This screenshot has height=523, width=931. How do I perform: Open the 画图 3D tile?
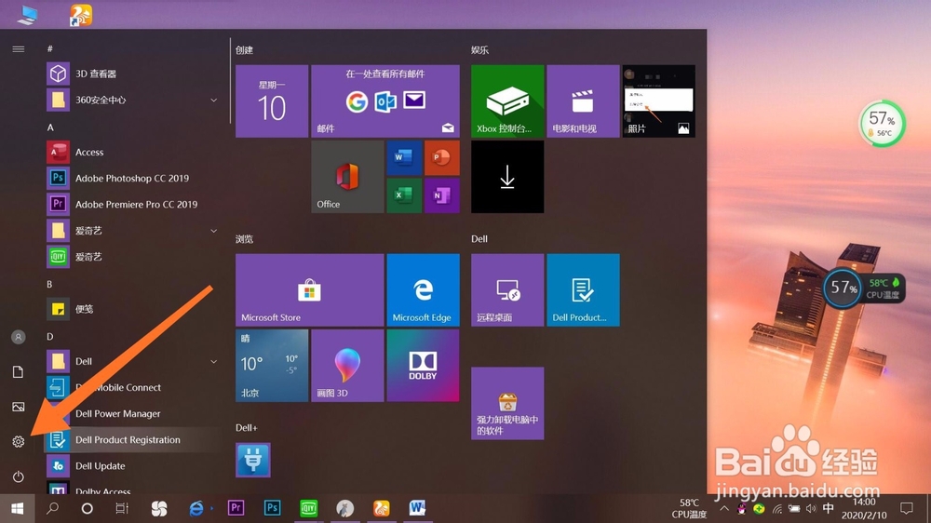point(347,366)
